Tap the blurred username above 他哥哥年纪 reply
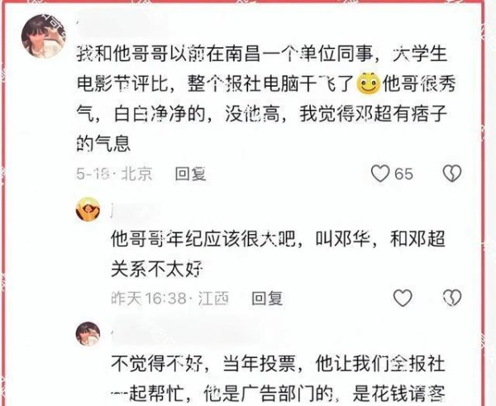Screen dimensions: 496x406 coord(136,211)
